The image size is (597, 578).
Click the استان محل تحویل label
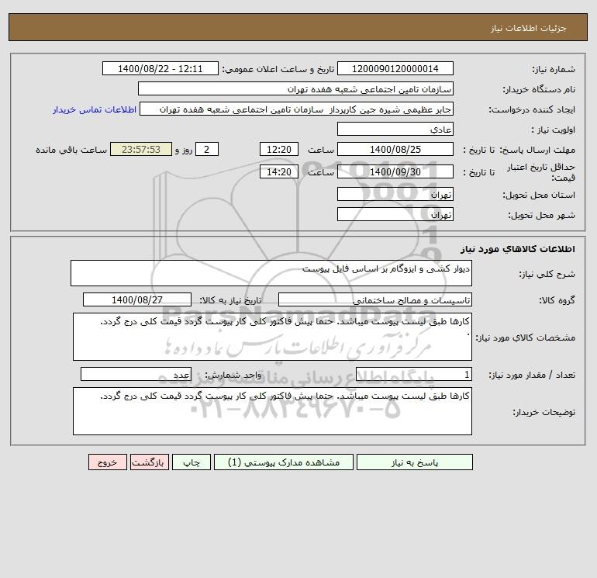click(539, 195)
